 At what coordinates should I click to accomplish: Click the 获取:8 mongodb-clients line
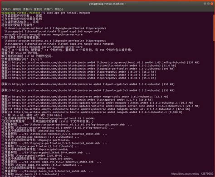tap(98, 103)
